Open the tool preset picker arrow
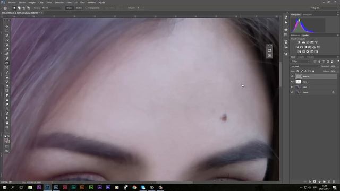The height and width of the screenshot is (191, 340). click(10, 8)
